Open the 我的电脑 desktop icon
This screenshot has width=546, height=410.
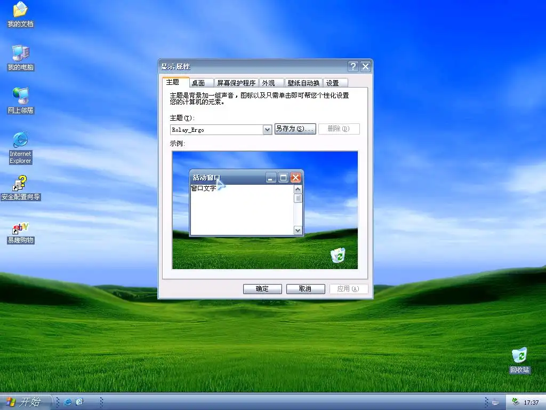pyautogui.click(x=20, y=58)
